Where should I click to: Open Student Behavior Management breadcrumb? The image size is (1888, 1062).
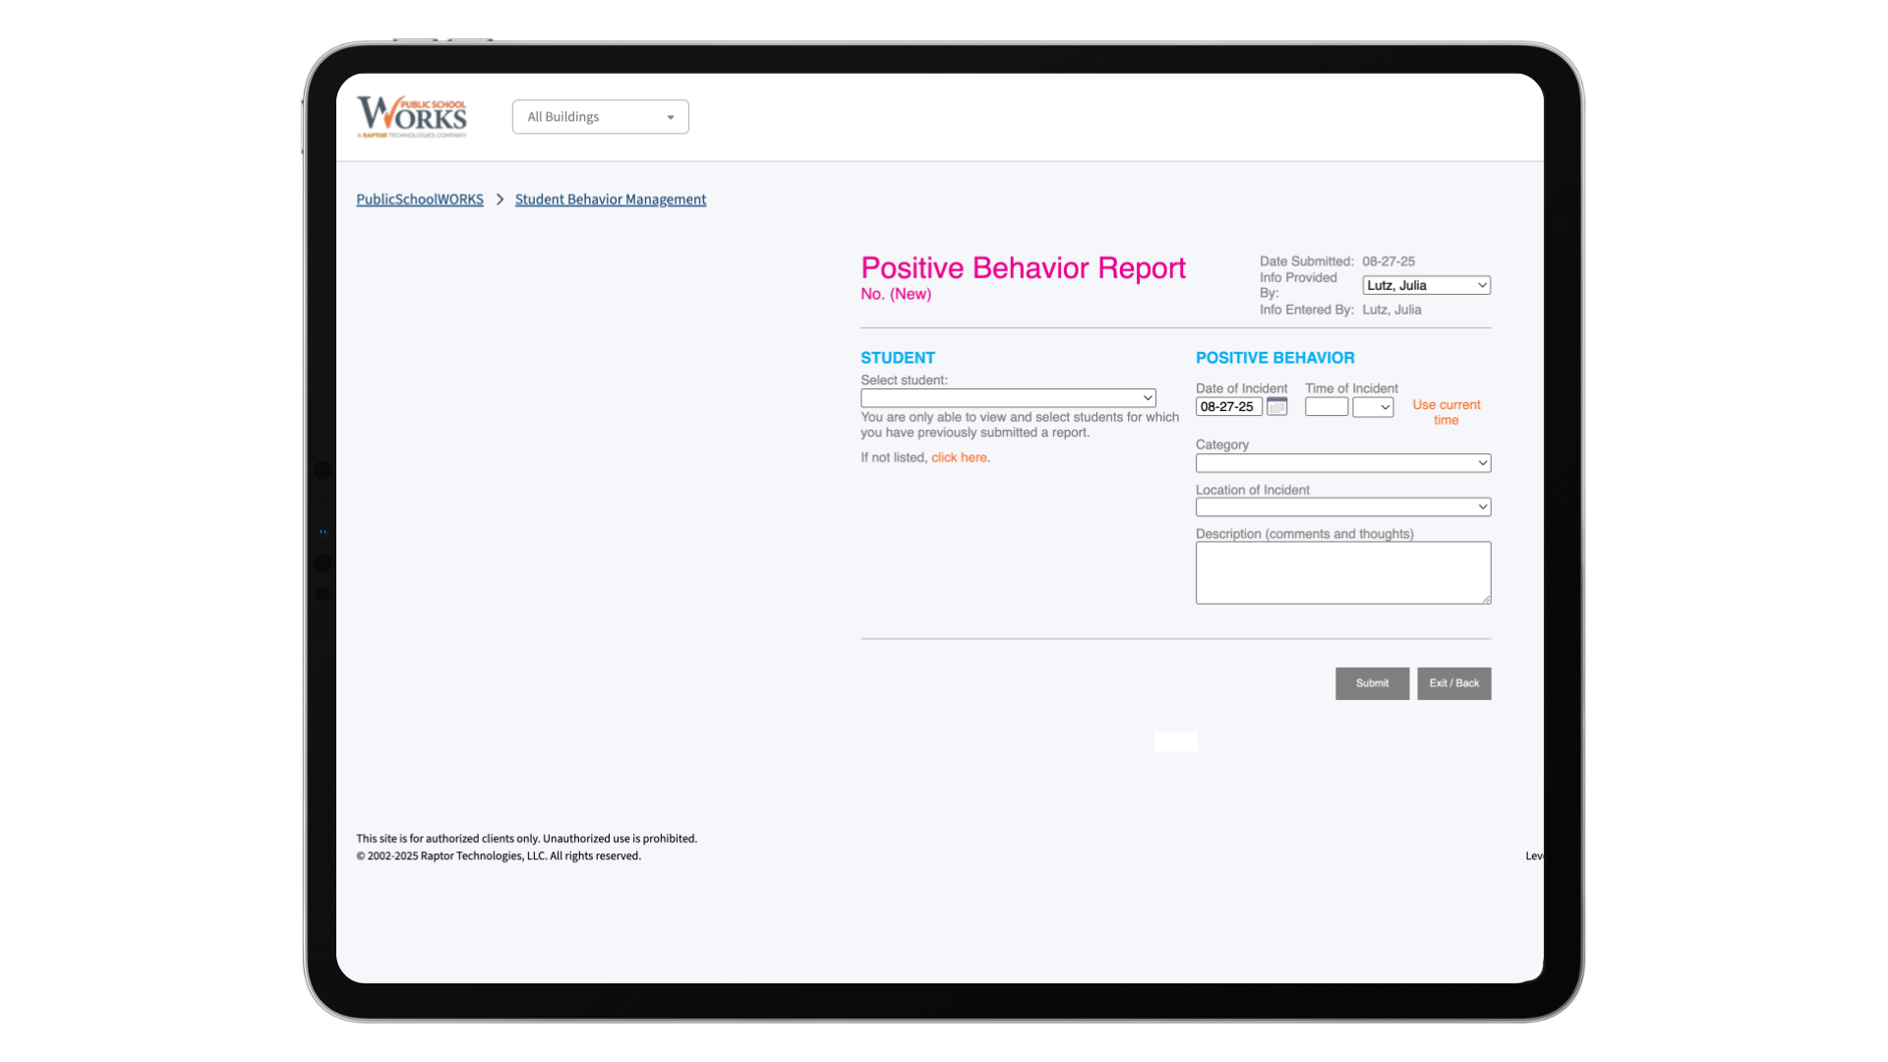(x=610, y=199)
